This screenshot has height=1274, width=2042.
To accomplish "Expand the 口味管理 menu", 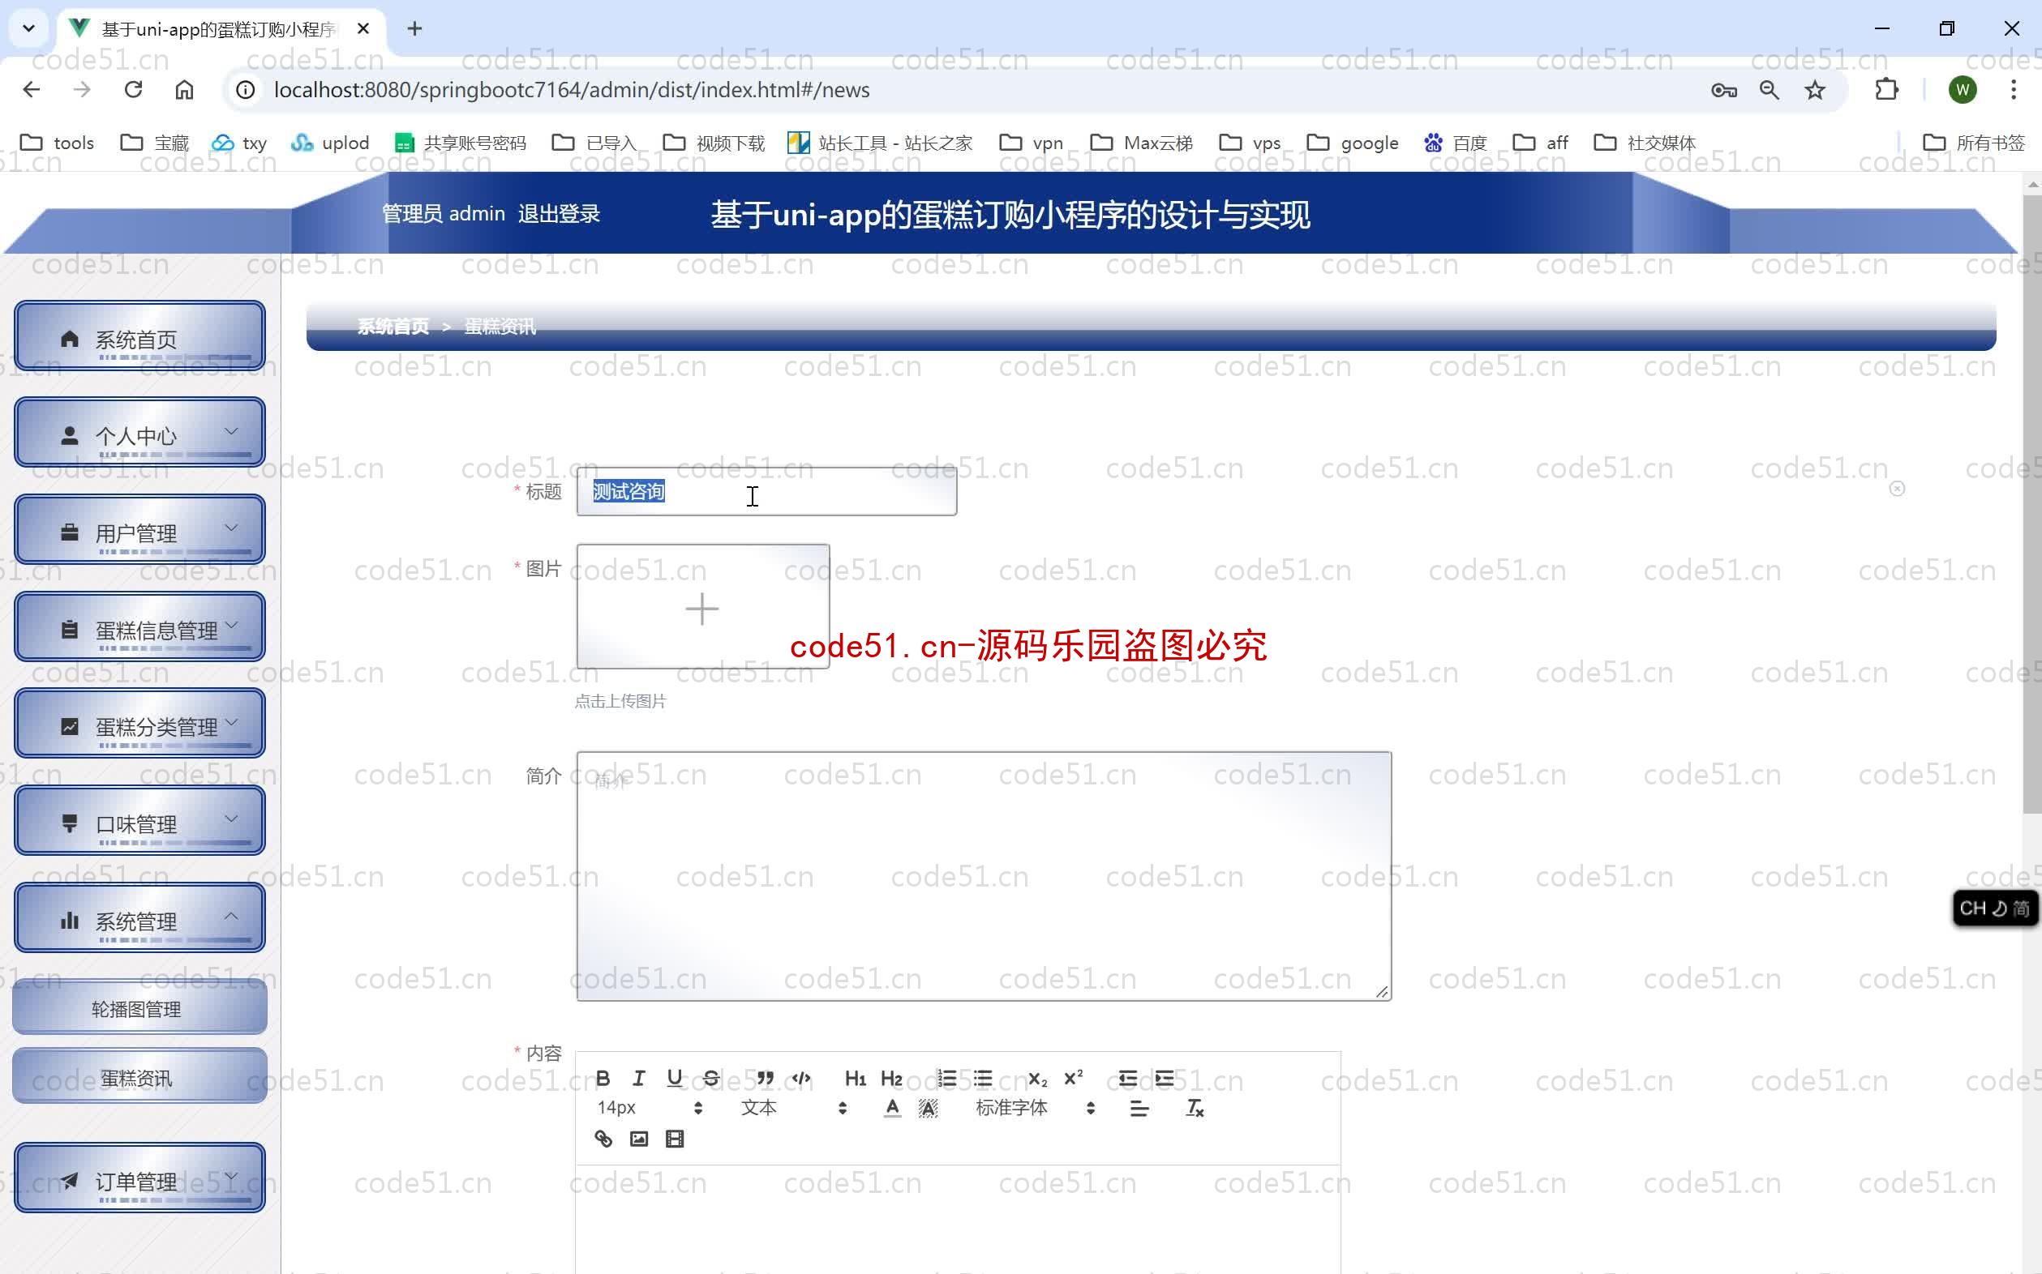I will pyautogui.click(x=140, y=821).
